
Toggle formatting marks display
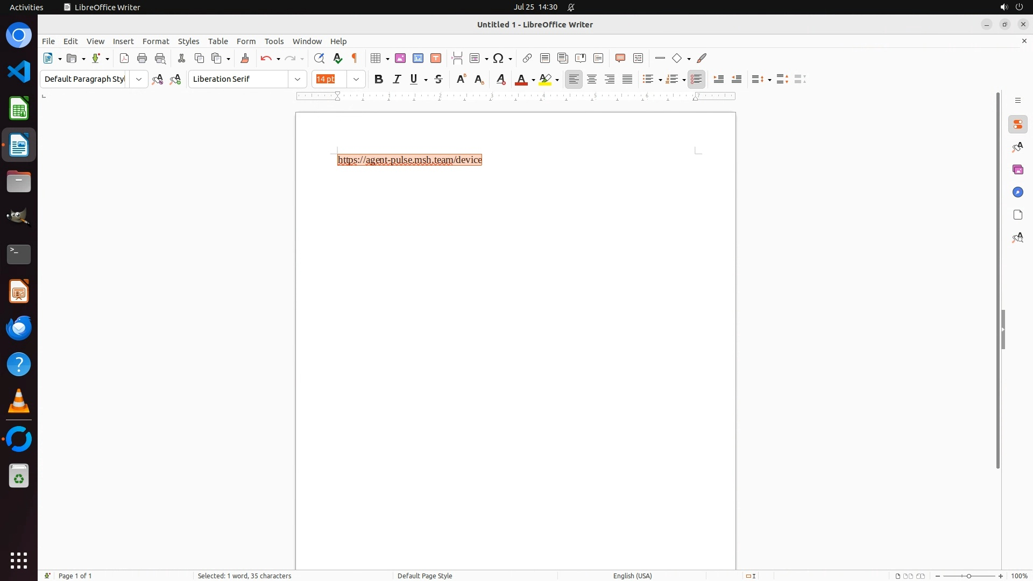(x=355, y=58)
